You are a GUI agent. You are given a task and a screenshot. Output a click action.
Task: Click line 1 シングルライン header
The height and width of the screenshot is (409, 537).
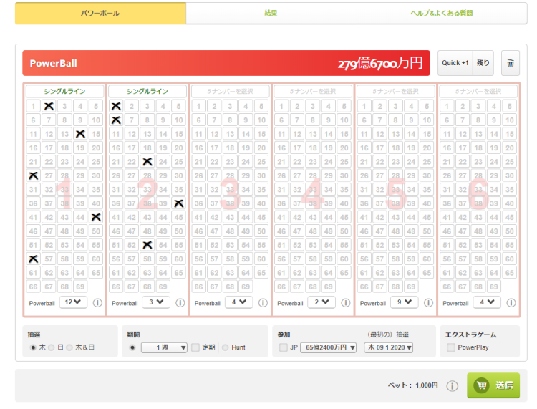pyautogui.click(x=64, y=92)
